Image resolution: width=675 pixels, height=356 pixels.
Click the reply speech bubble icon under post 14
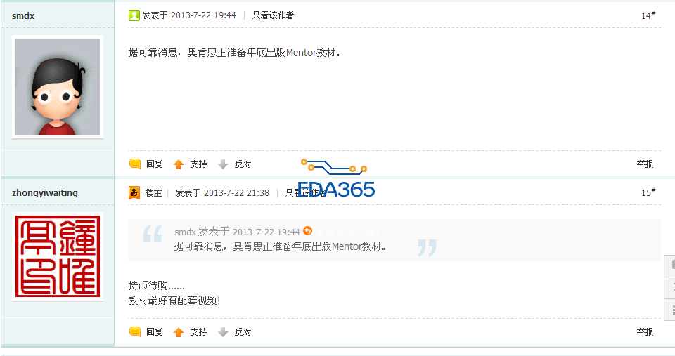tap(135, 164)
